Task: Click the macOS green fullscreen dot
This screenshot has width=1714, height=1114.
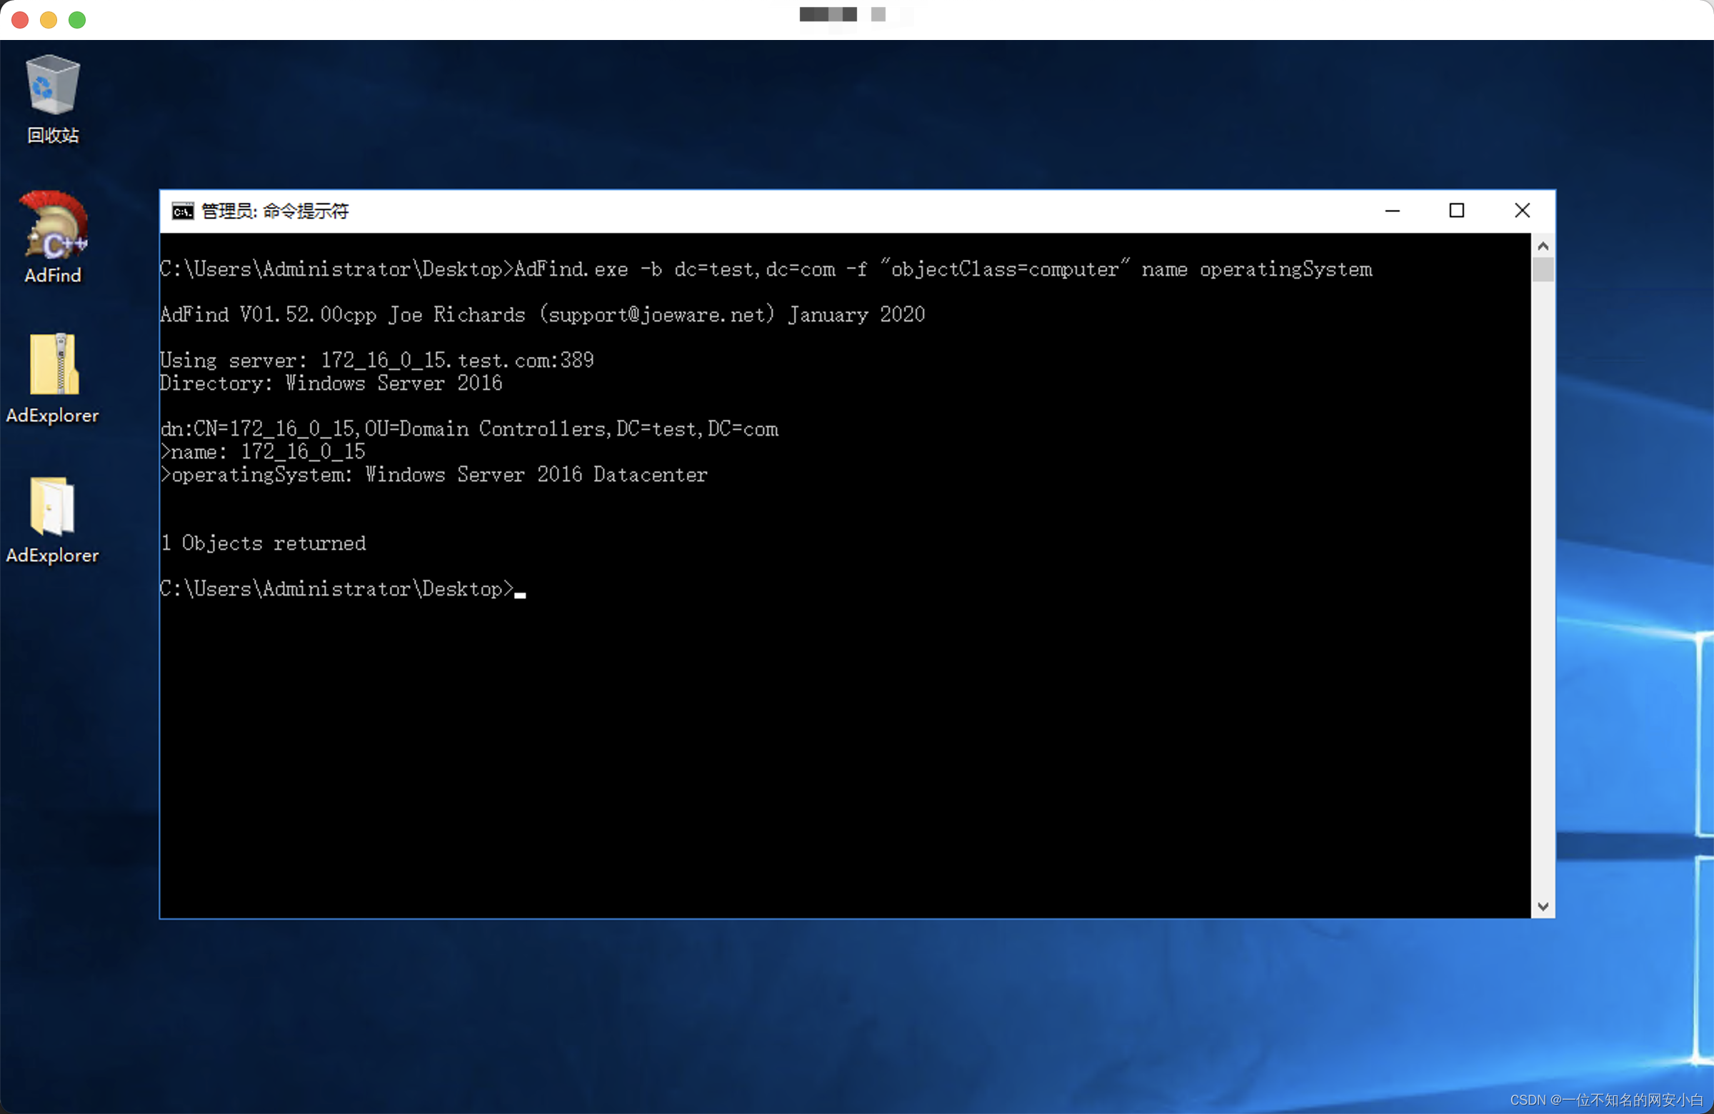Action: click(77, 19)
